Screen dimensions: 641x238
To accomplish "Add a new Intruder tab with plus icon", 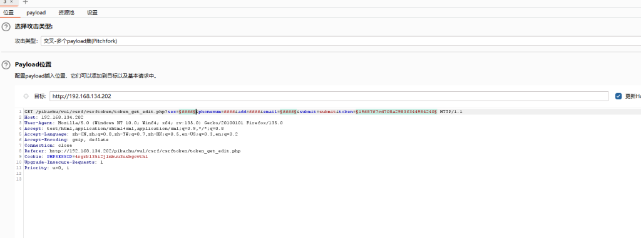I will coord(25,2).
